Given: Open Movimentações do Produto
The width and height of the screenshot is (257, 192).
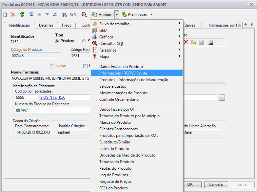Looking at the screenshot, I should (x=136, y=93).
